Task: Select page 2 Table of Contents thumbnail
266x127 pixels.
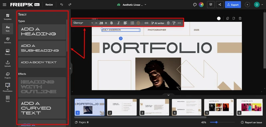Action: tap(122, 107)
